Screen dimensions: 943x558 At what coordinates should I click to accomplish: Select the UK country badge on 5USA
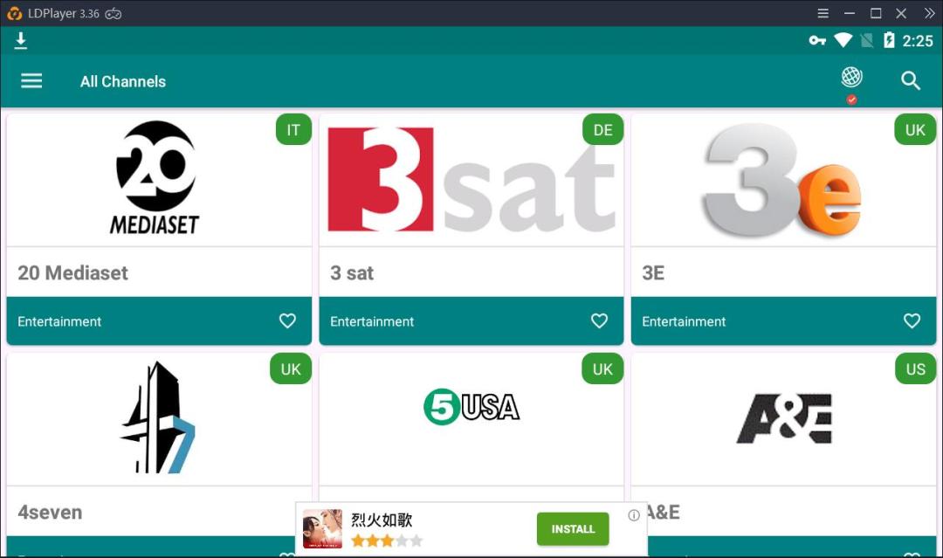point(602,369)
